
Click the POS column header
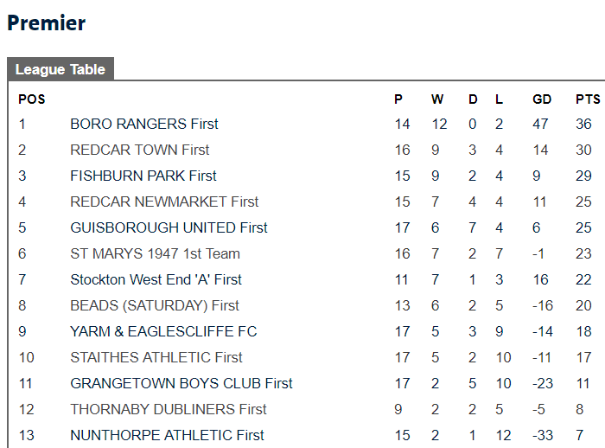[32, 99]
